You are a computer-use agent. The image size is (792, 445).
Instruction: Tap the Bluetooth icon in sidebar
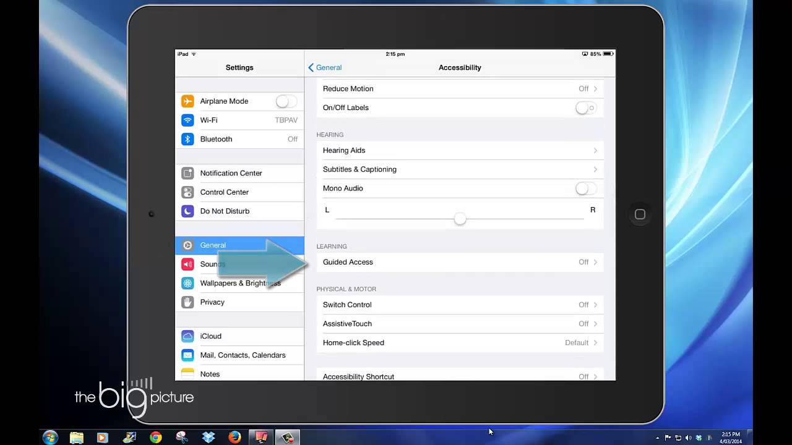[187, 139]
